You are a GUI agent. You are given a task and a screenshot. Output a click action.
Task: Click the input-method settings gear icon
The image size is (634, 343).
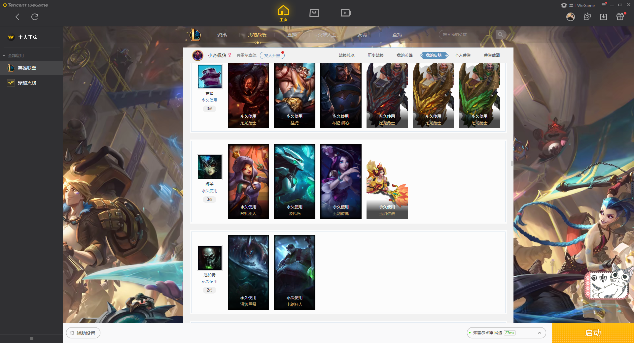click(594, 278)
